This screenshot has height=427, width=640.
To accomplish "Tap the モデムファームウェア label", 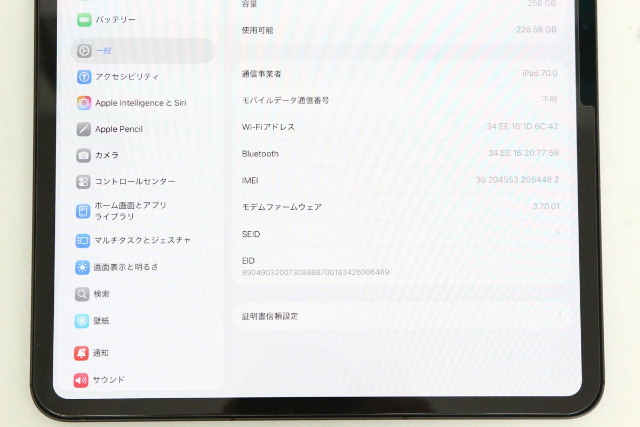I will coord(282,207).
